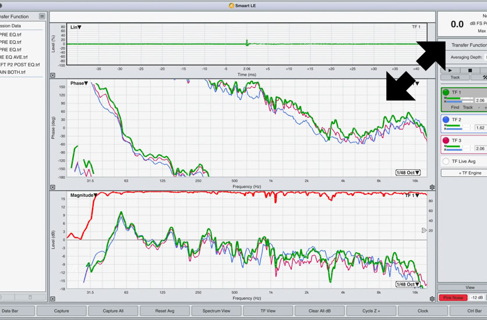Image resolution: width=487 pixels, height=320 pixels.
Task: Toggle the red TF 3 trace indicator
Action: coord(446,141)
